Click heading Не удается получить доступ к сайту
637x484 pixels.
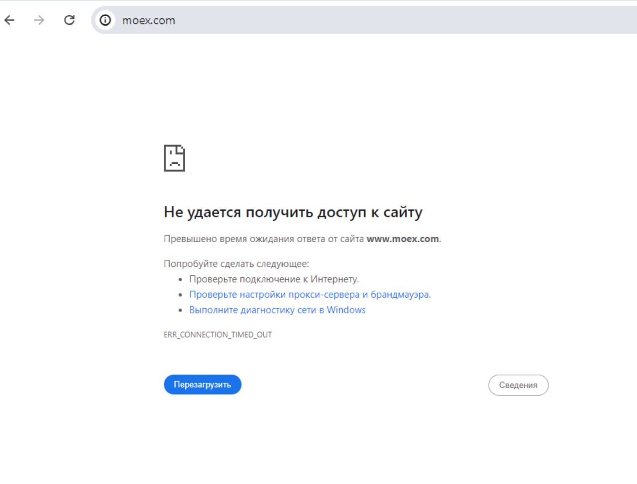pyautogui.click(x=293, y=212)
